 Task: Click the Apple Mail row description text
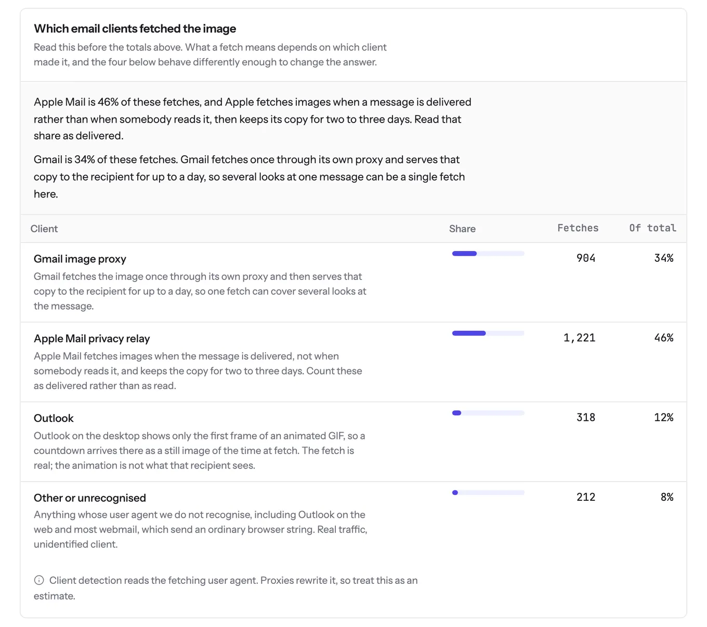point(198,371)
